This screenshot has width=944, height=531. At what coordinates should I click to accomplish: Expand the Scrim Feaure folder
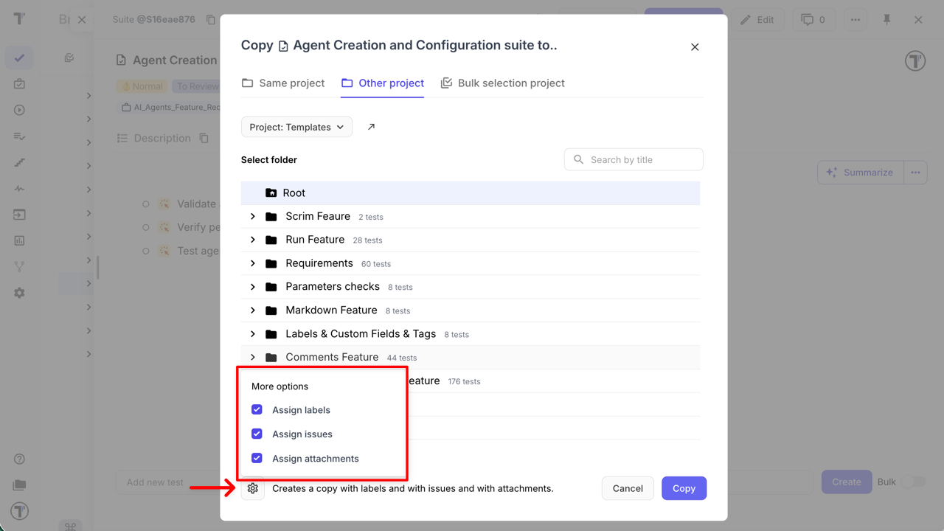(253, 216)
